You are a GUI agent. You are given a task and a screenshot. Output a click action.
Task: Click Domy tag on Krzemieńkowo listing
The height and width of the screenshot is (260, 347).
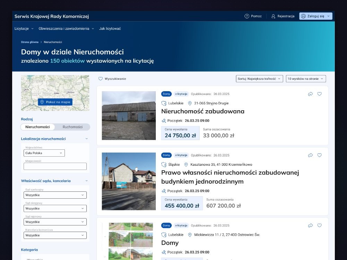point(167,155)
